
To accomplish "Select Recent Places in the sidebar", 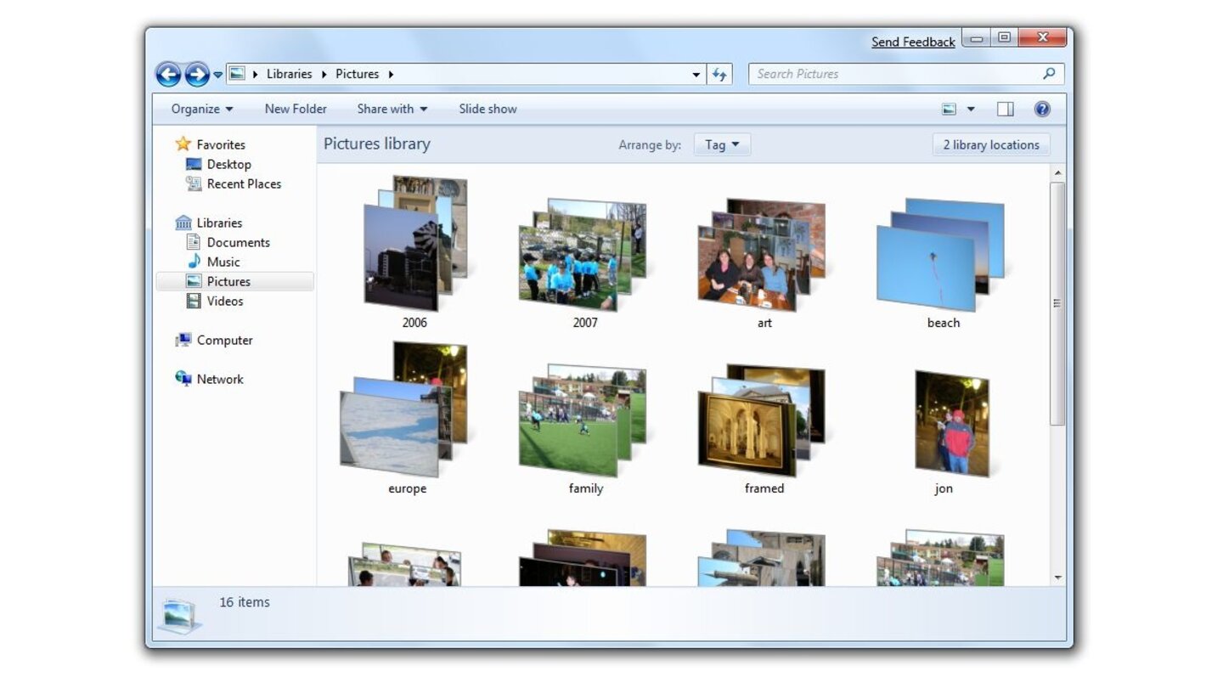I will [244, 183].
